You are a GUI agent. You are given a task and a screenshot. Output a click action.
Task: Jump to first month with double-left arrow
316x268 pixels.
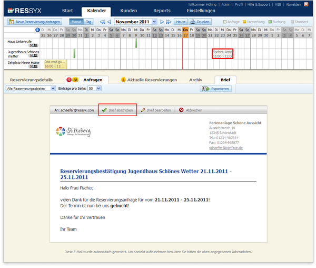coord(102,22)
